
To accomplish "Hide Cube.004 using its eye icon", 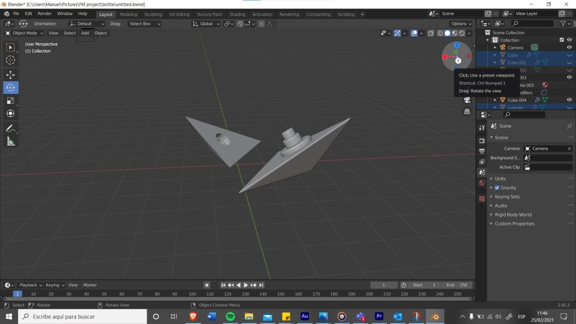I will click(569, 100).
